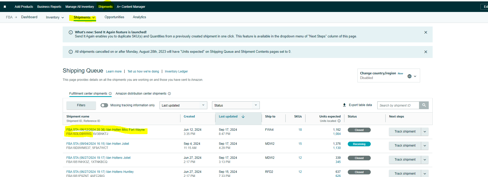Toggle Missing tracking information only switch

(x=104, y=105)
